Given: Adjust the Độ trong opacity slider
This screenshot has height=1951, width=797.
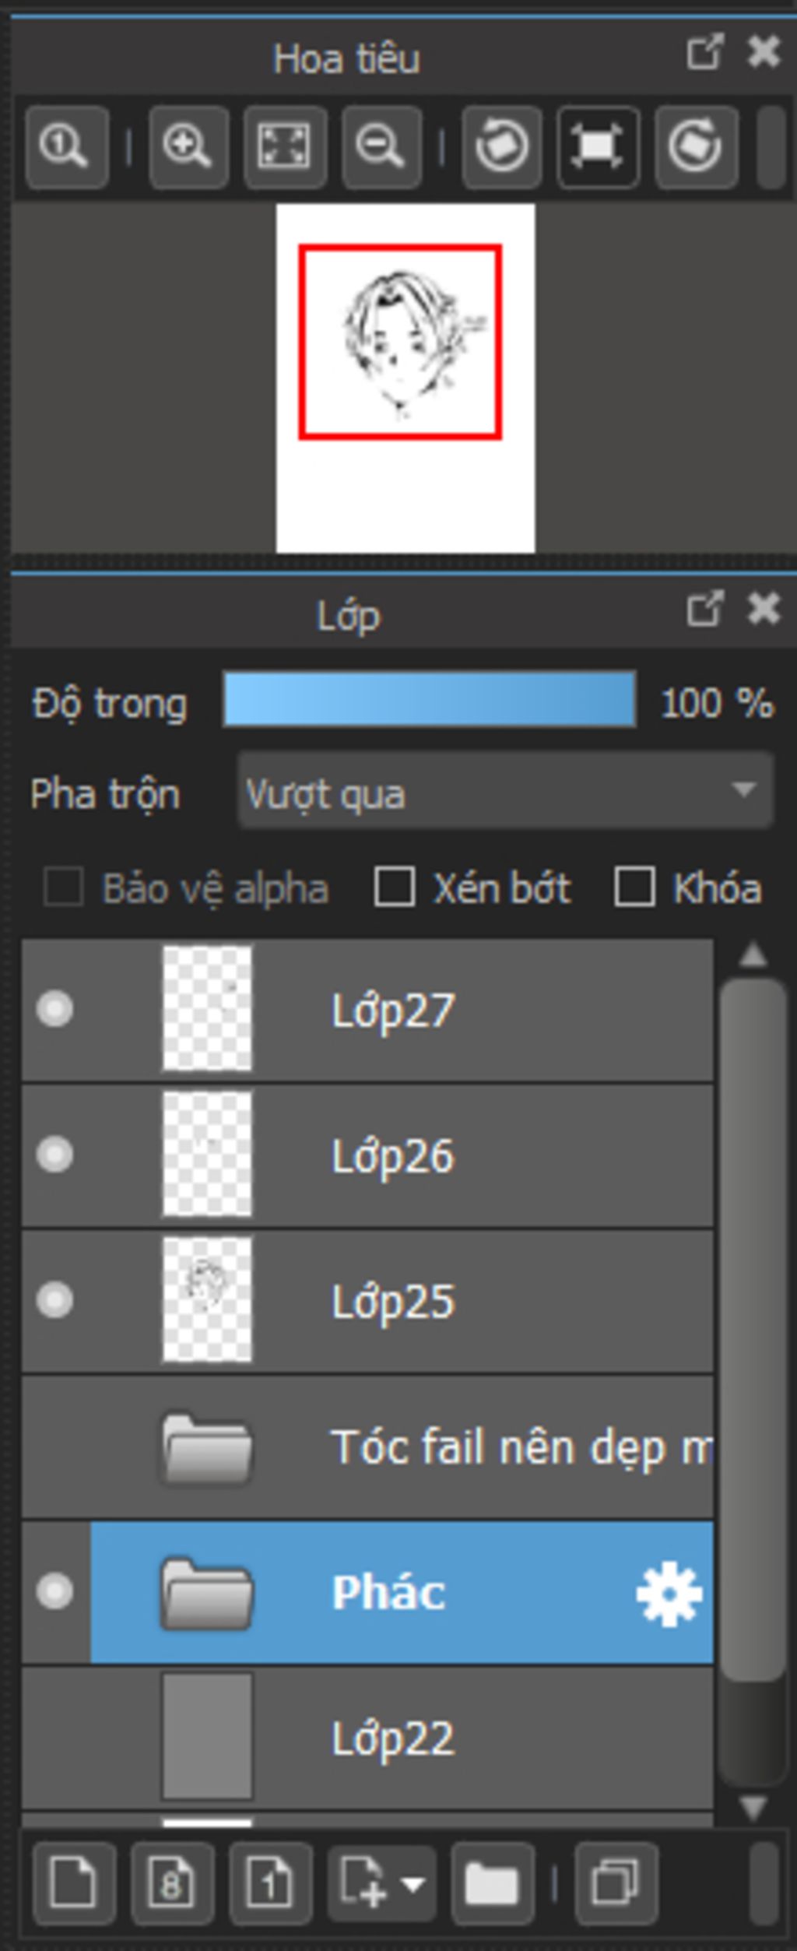Looking at the screenshot, I should pos(430,700).
